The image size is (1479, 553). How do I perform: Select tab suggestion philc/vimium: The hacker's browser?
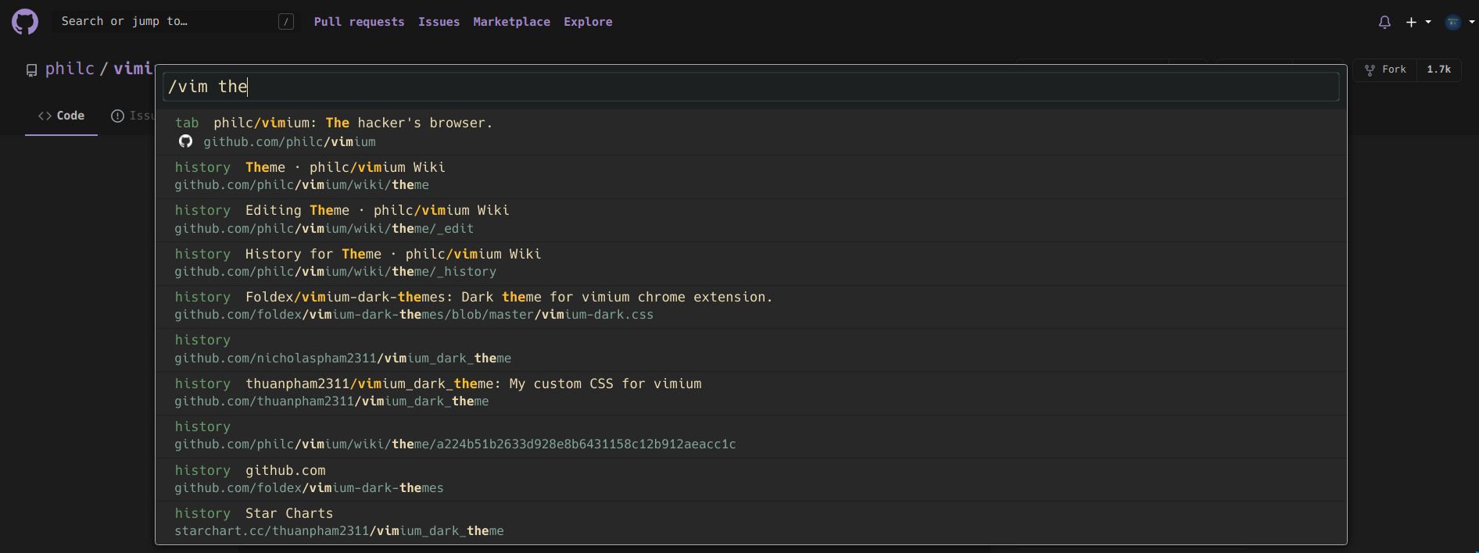click(x=750, y=132)
